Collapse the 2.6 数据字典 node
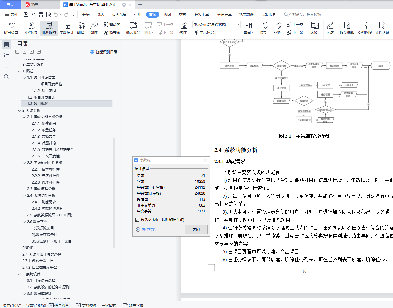 pos(24,222)
